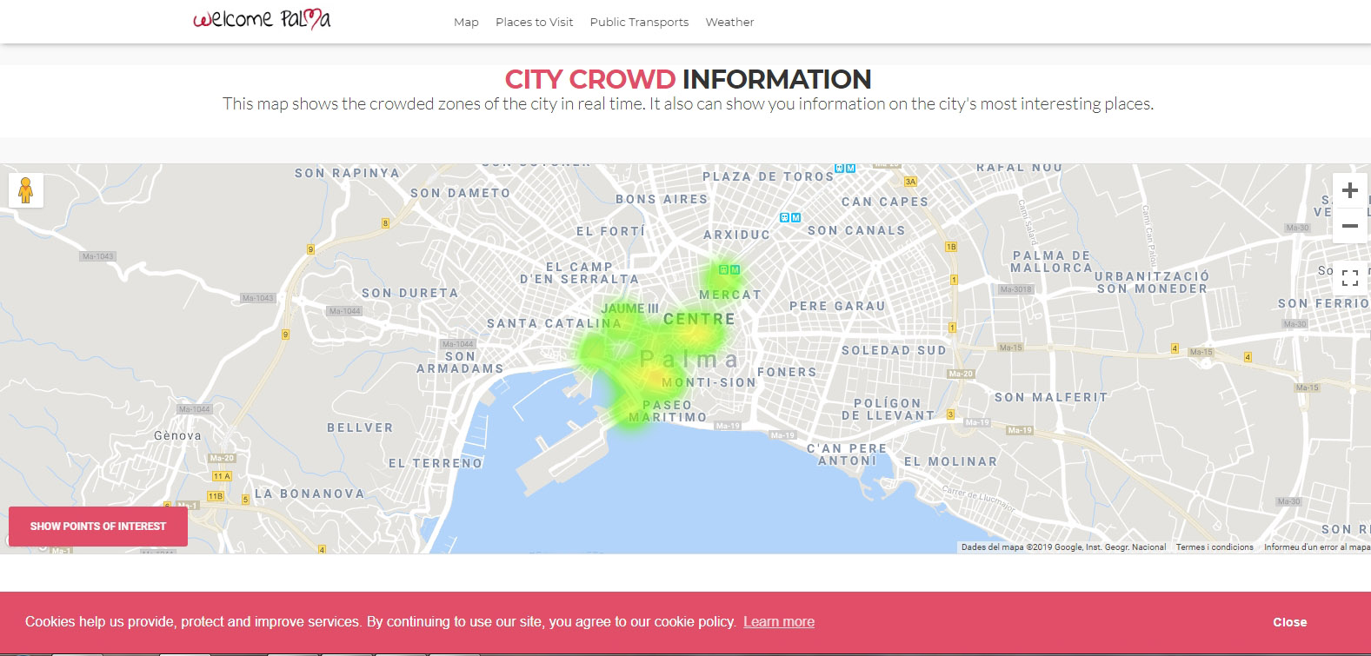Open Termes i condicions link

click(x=1215, y=547)
